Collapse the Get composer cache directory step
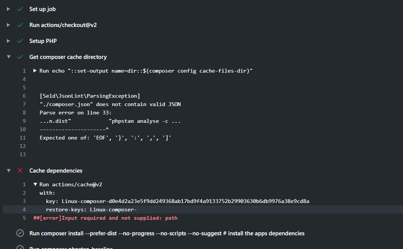The image size is (403, 249). (x=8, y=57)
